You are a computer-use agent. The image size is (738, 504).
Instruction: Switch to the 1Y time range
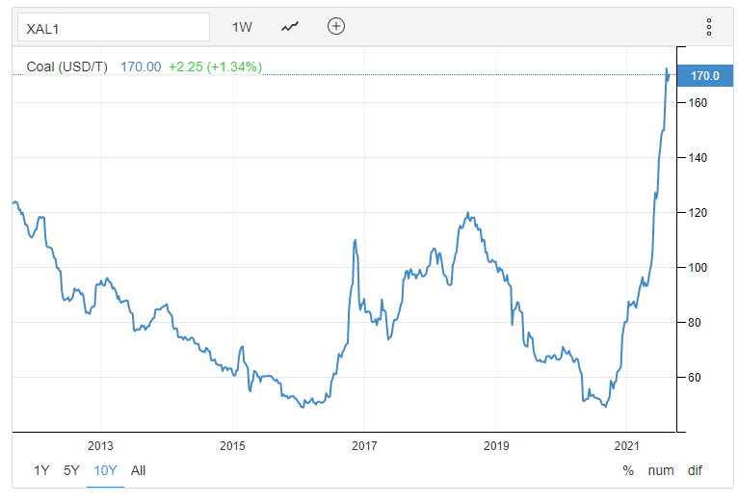click(x=41, y=470)
